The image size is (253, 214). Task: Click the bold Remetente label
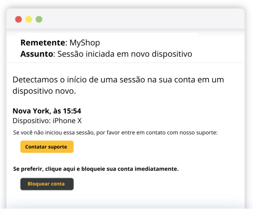pyautogui.click(x=42, y=42)
